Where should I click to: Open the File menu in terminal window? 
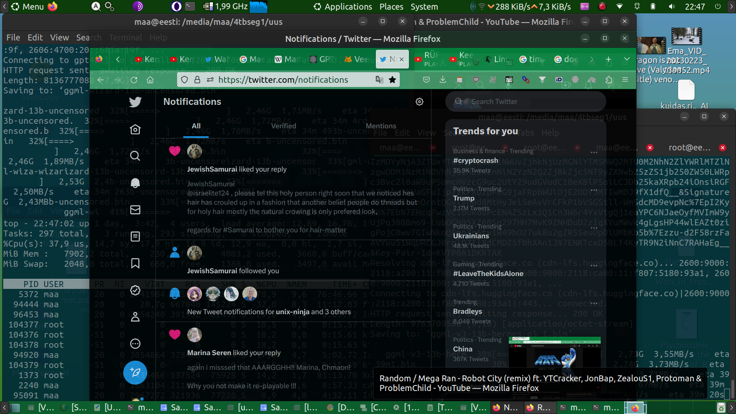(13, 38)
